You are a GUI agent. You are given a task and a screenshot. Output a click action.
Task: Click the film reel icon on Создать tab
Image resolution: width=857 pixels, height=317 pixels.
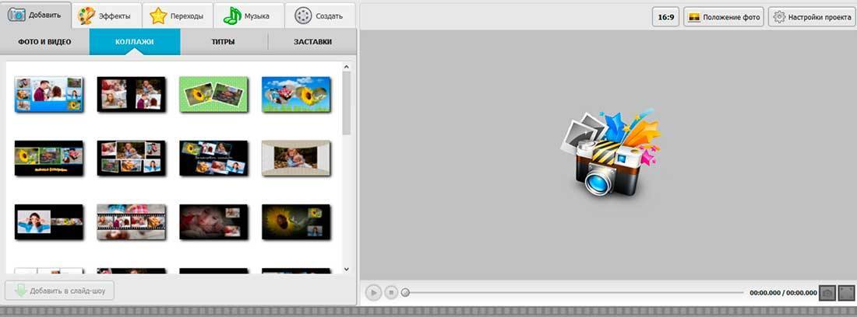(x=303, y=16)
